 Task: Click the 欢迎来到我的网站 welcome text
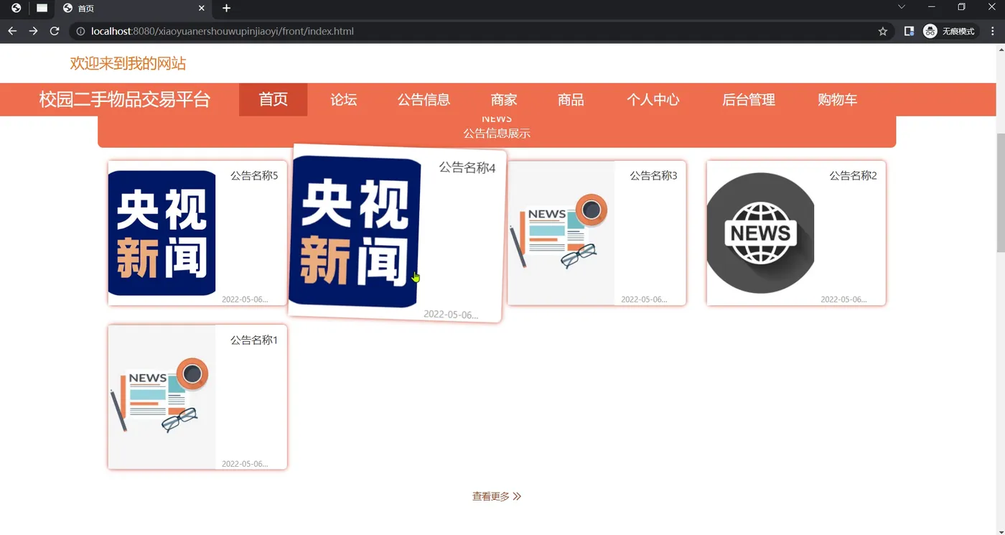click(x=128, y=64)
